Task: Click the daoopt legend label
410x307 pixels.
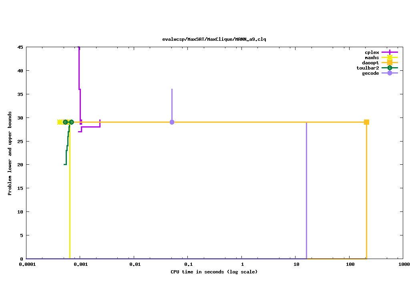Action: pyautogui.click(x=370, y=63)
